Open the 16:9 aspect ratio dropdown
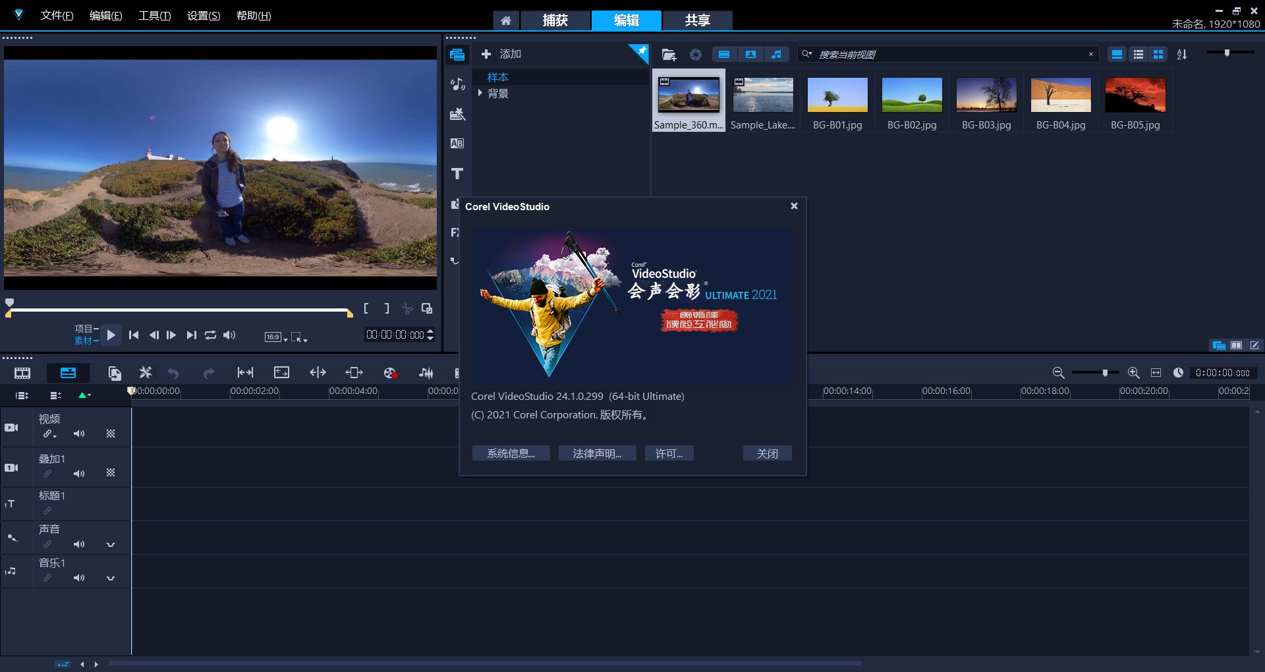The height and width of the screenshot is (672, 1265). [276, 337]
